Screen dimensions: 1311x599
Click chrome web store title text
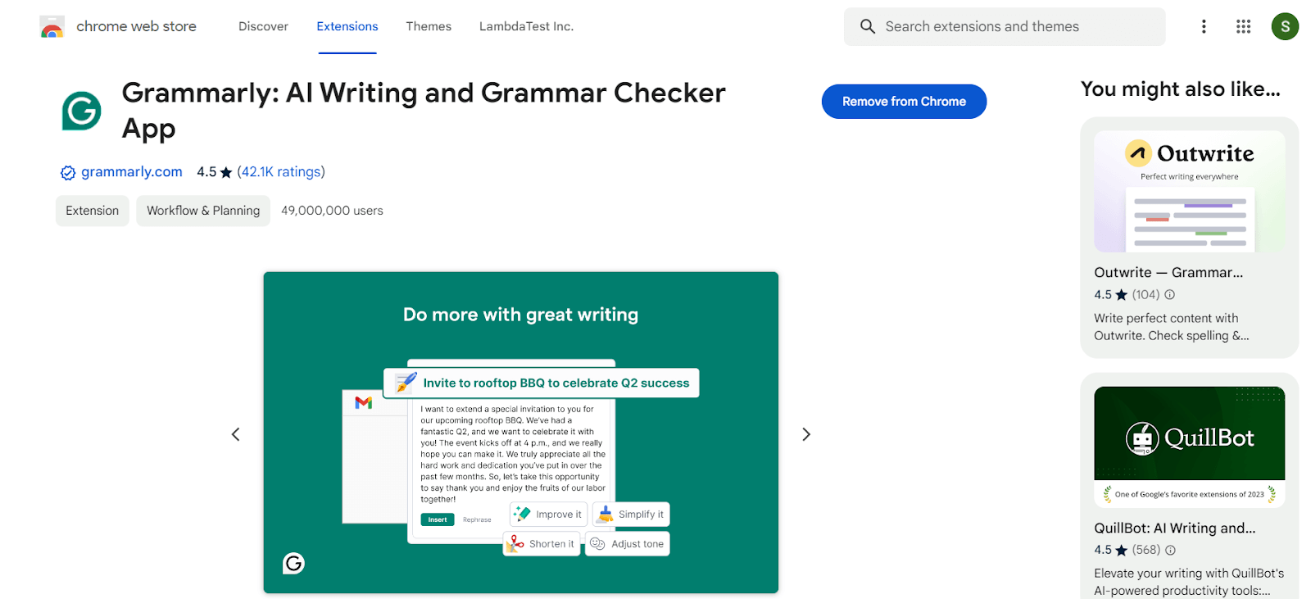pos(136,26)
